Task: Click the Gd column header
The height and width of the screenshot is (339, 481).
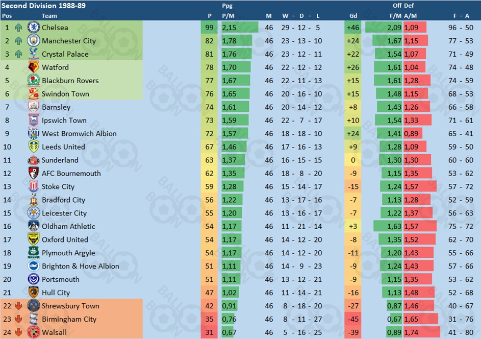Action: (353, 16)
